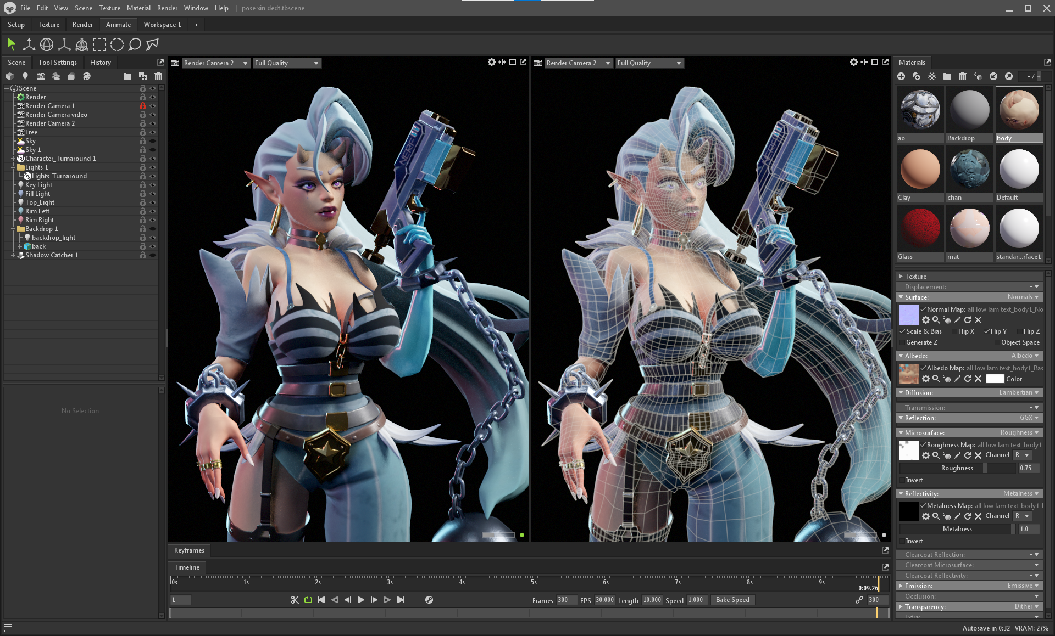Viewport: 1055px width, 636px height.
Task: Select the translate gizmo tool
Action: tap(29, 44)
